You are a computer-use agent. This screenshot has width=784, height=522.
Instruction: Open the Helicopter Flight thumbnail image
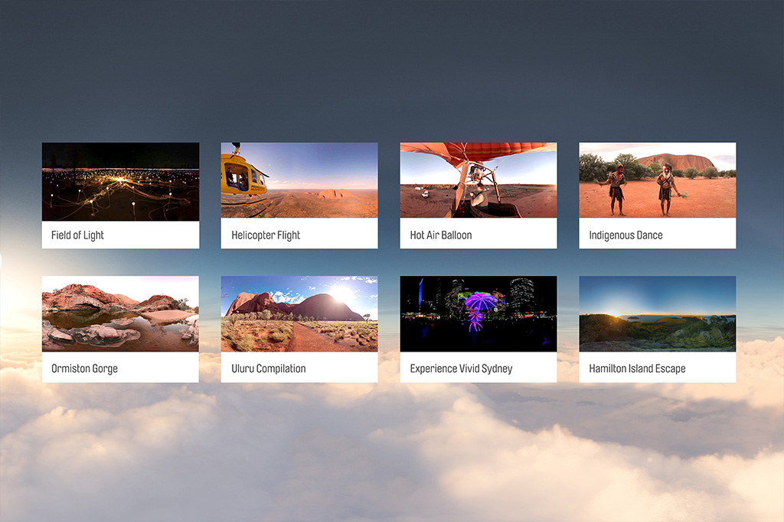[x=299, y=180]
